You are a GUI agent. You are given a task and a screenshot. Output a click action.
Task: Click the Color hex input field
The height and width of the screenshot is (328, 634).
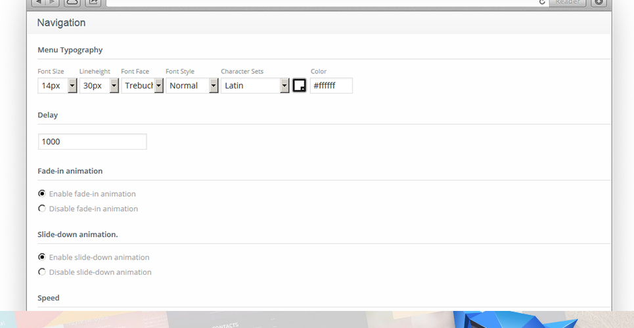(331, 86)
